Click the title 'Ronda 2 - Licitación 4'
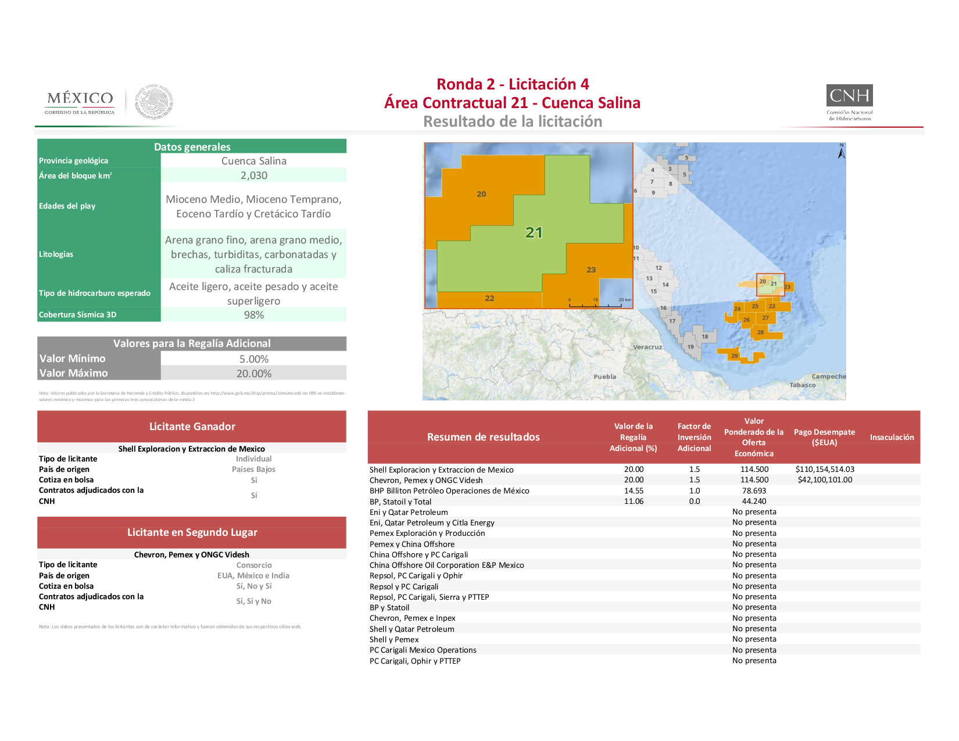 (513, 84)
